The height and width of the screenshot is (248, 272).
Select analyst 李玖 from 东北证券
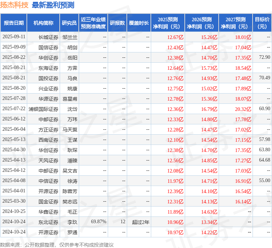(72, 222)
